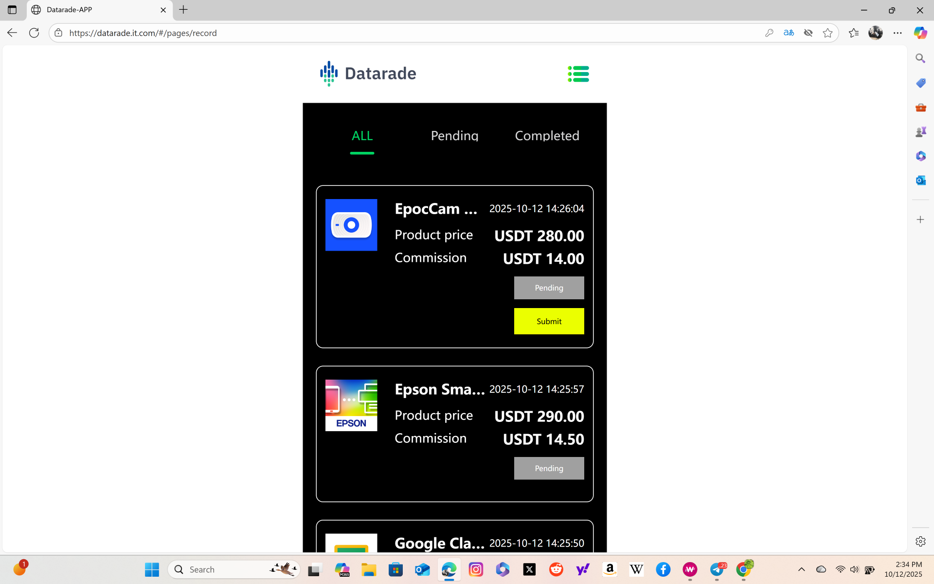Open the Outlook sidebar icon

[920, 181]
